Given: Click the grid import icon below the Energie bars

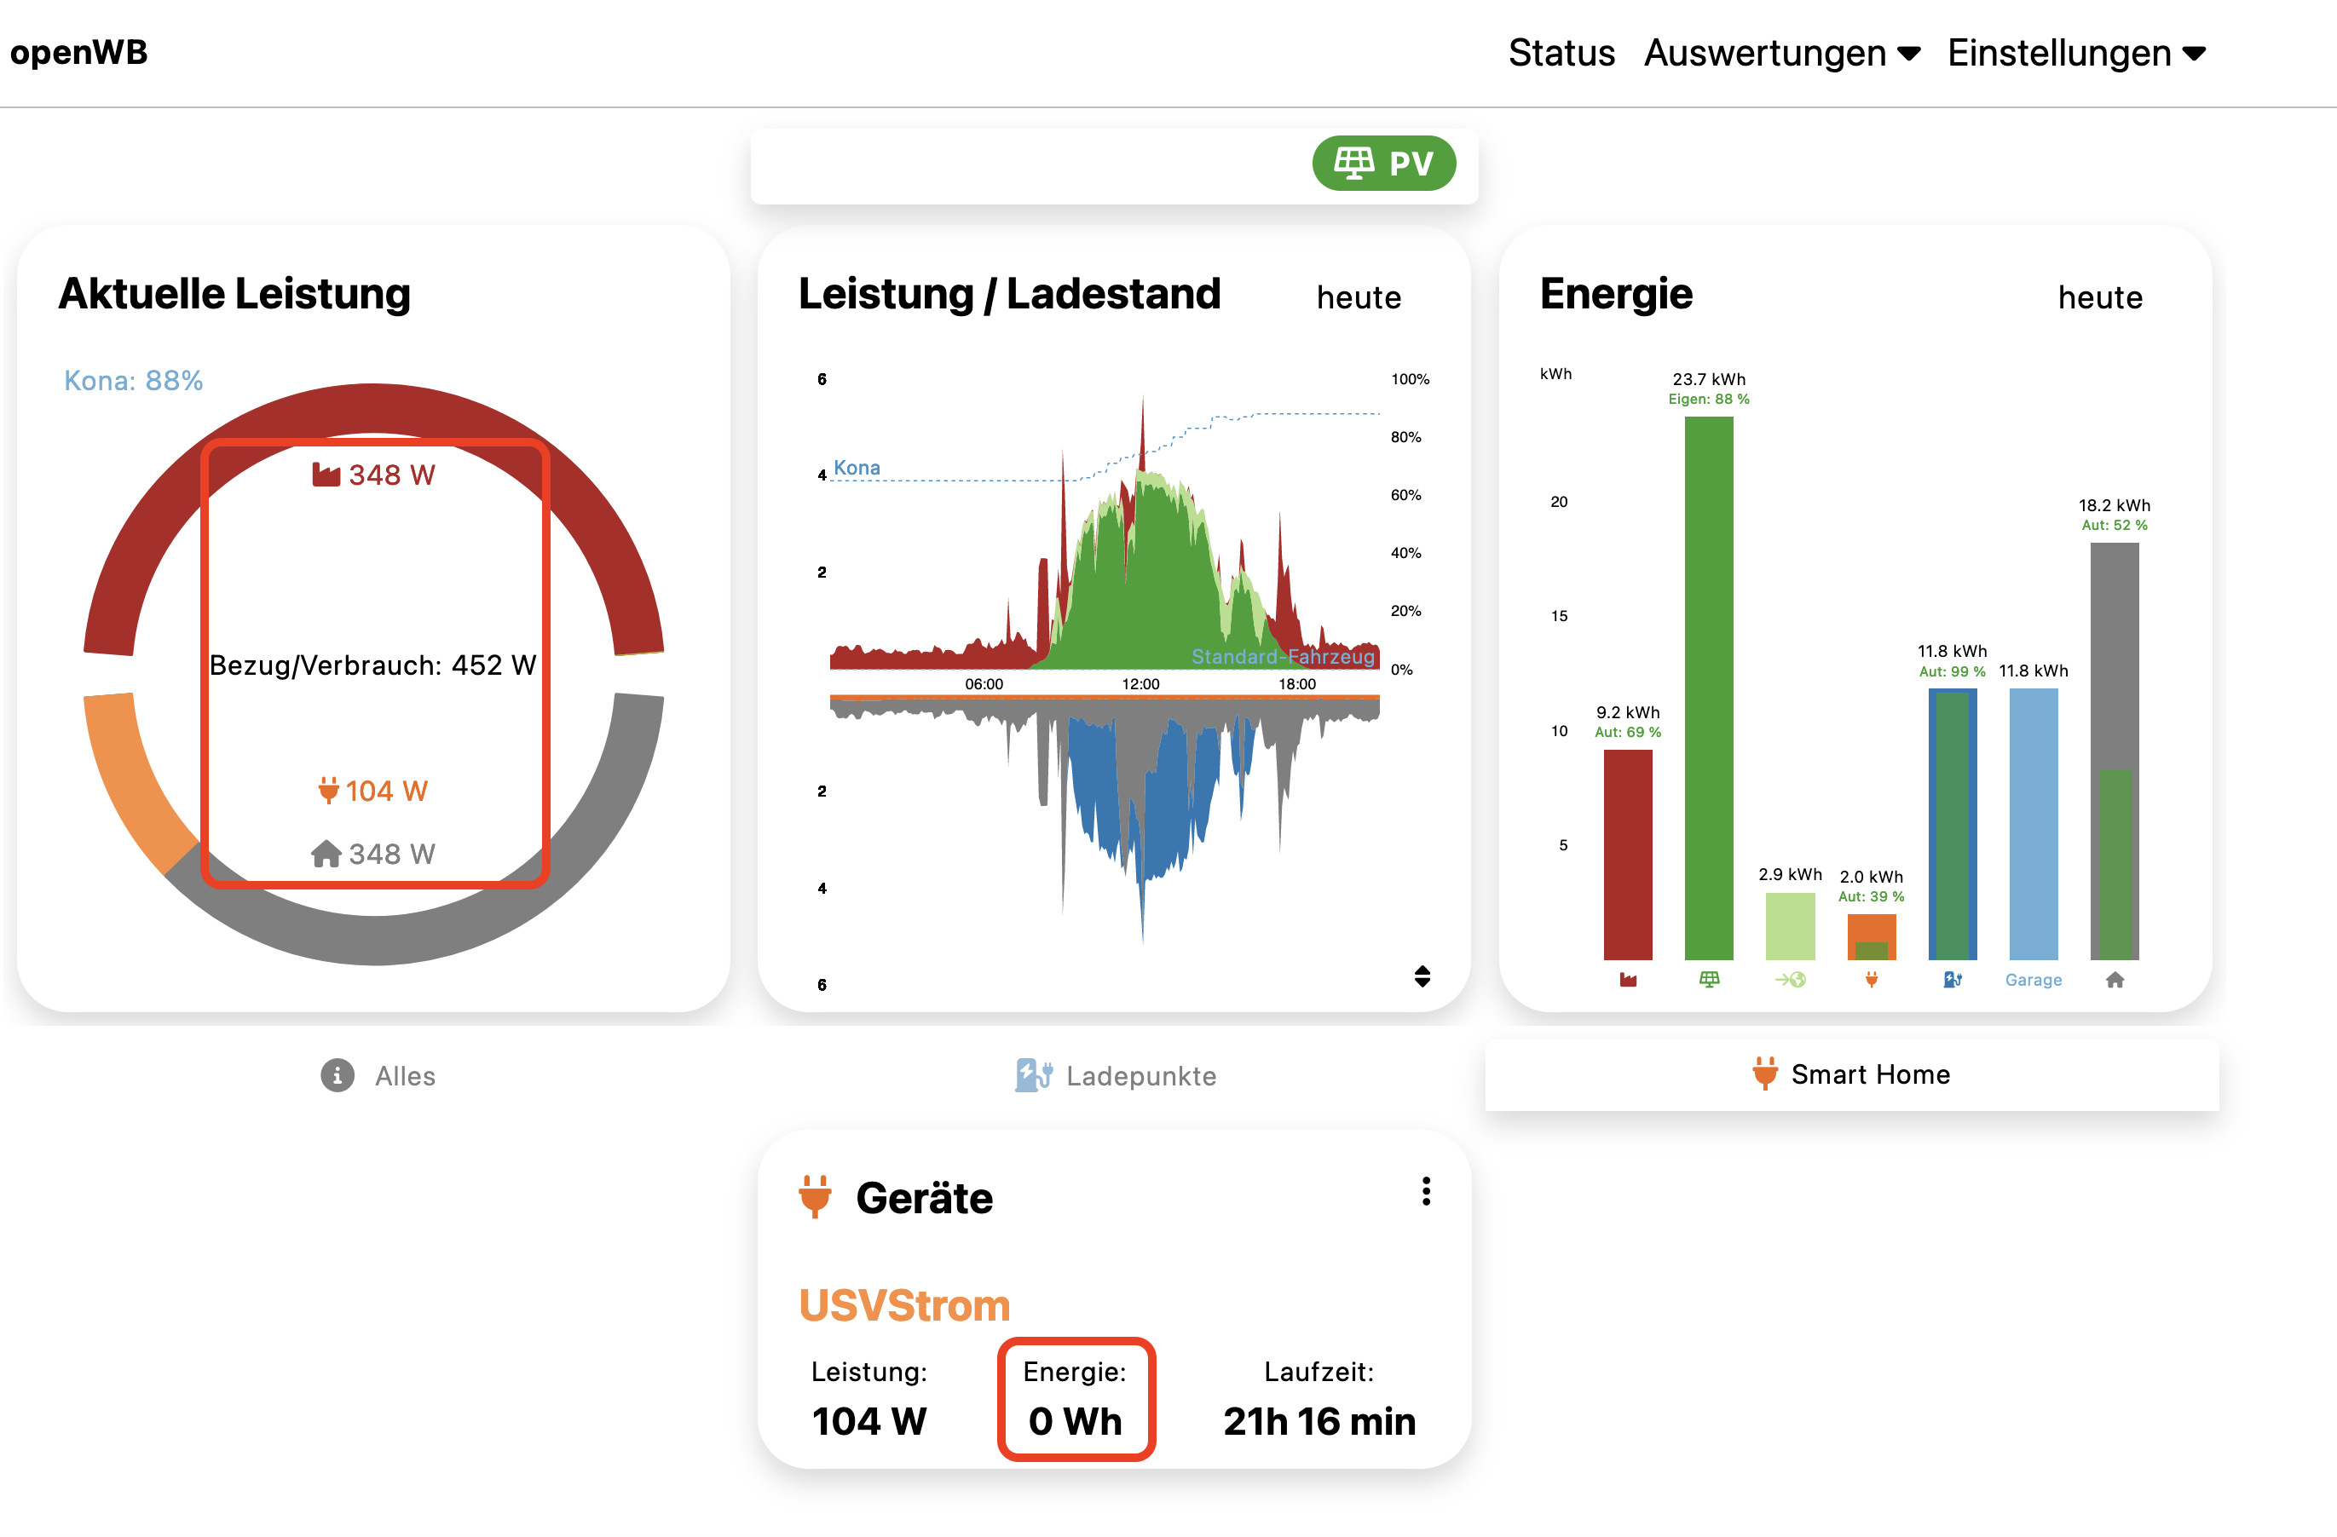Looking at the screenshot, I should point(1628,980).
